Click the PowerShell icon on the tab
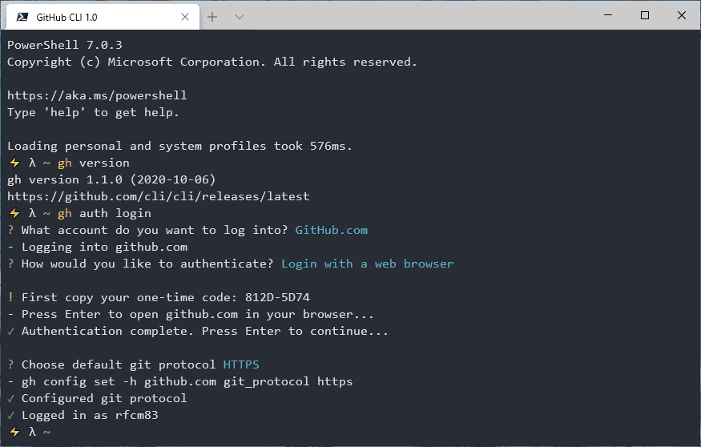Viewport: 701px width, 447px height. click(x=22, y=17)
